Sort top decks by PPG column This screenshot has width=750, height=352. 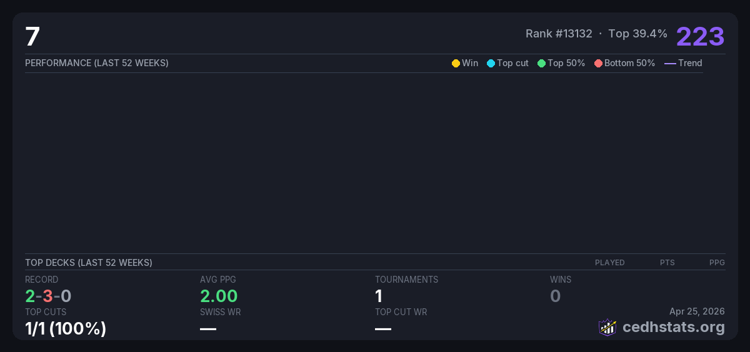tap(717, 263)
